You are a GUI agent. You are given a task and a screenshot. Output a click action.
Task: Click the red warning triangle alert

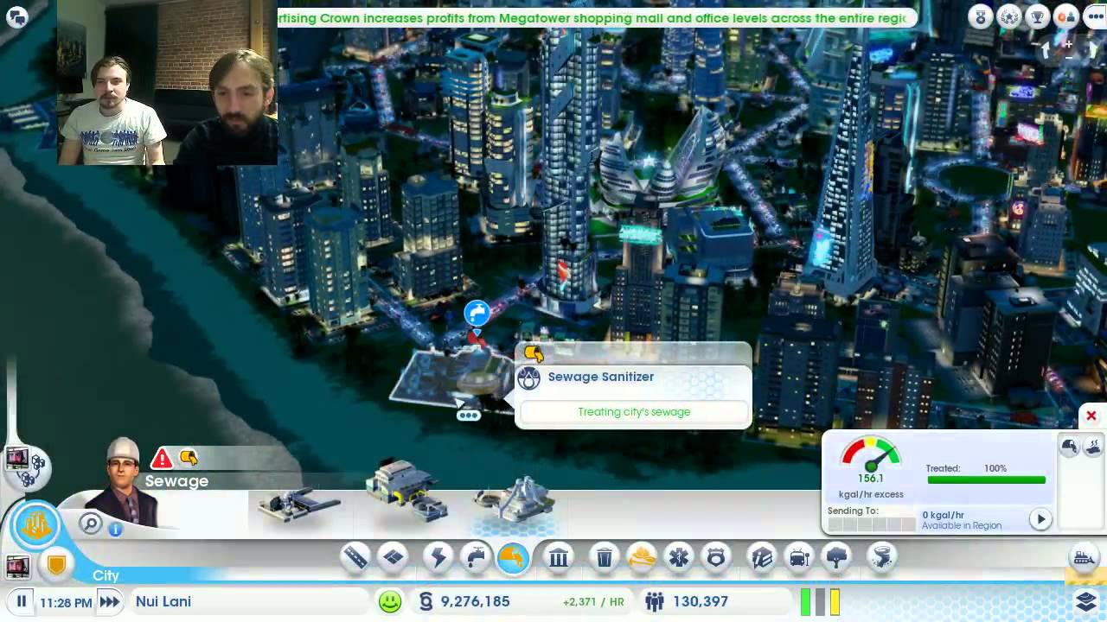tap(162, 458)
